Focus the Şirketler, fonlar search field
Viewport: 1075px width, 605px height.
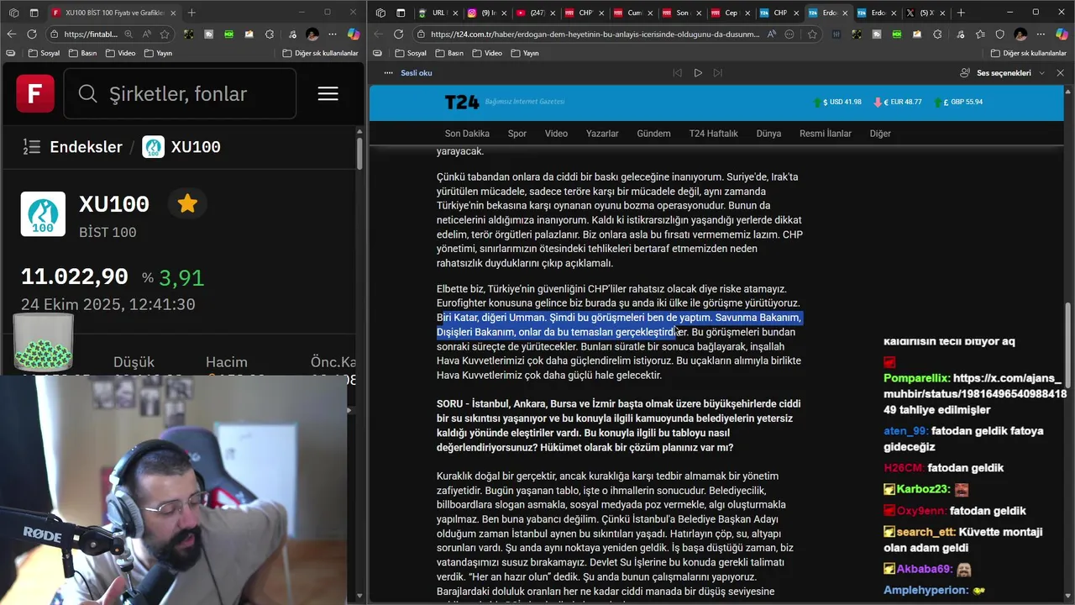(x=180, y=93)
